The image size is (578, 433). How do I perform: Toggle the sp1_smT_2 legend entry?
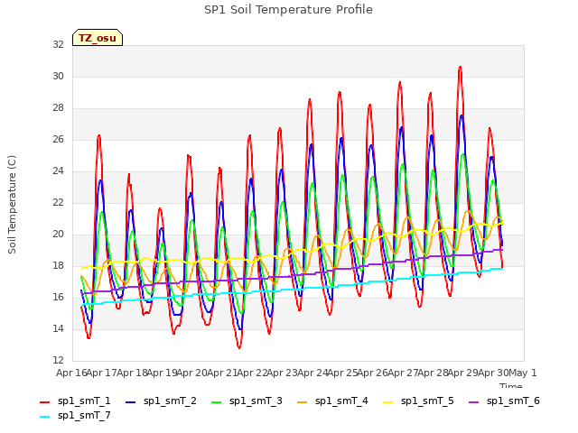pos(161,401)
